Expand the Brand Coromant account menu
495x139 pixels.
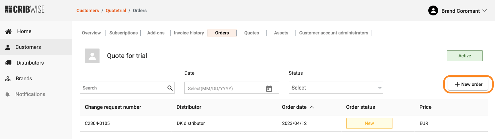click(x=484, y=11)
